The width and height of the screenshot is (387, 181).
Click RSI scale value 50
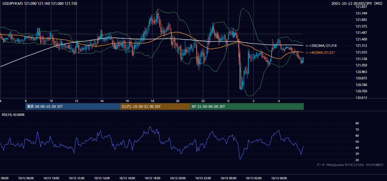[357, 141]
